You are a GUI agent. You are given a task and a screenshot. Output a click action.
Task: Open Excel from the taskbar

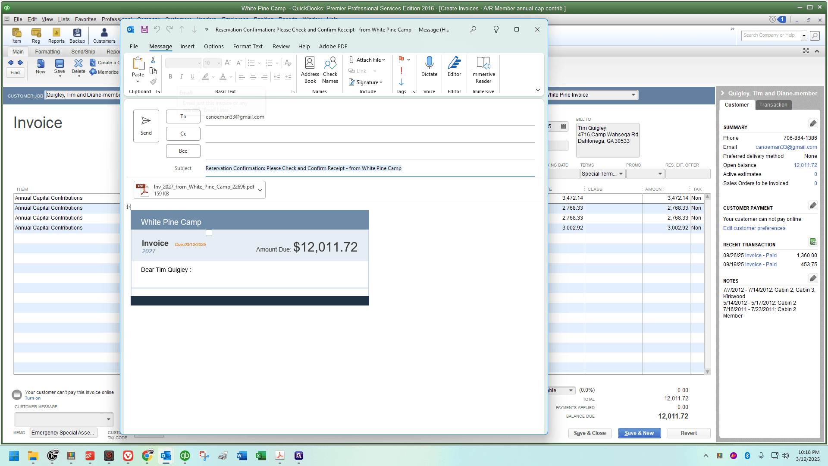point(261,456)
